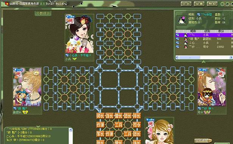Image resolution: width=233 pixels, height=144 pixels.
Task: Click the right arrow of the player list scrollbar
Action: (x=231, y=57)
